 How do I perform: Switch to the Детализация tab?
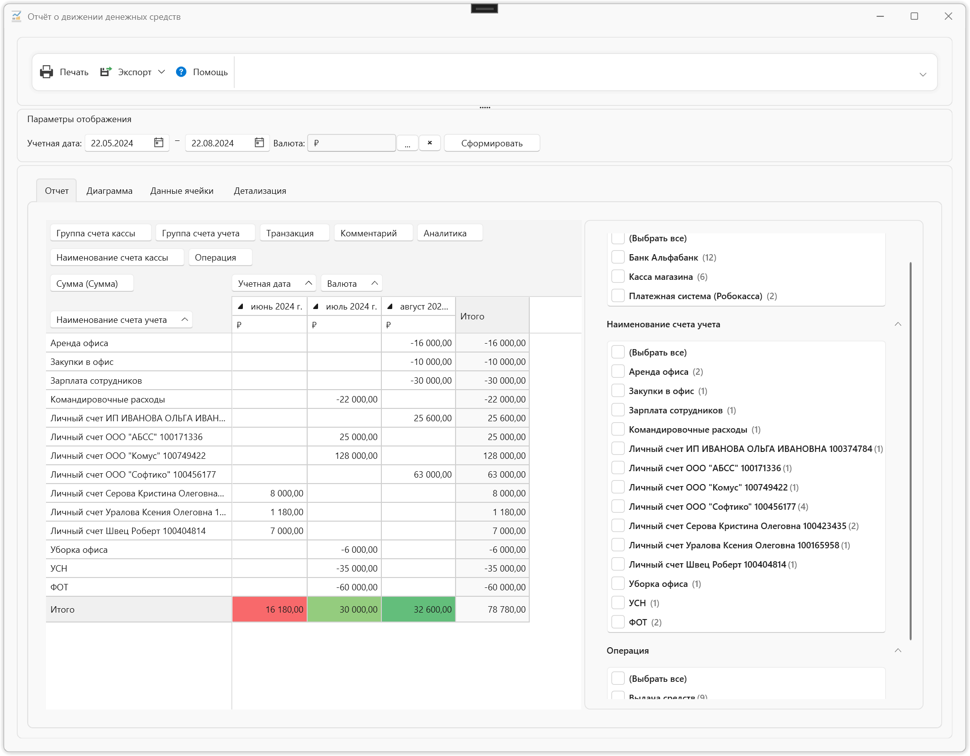click(x=260, y=191)
